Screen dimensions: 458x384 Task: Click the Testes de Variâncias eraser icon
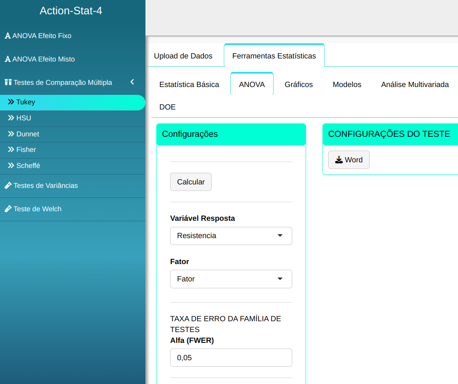point(8,185)
